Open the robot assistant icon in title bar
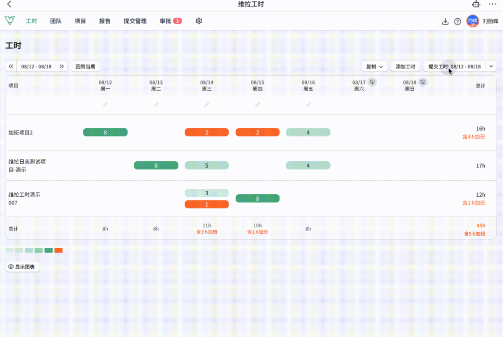 coord(476,4)
